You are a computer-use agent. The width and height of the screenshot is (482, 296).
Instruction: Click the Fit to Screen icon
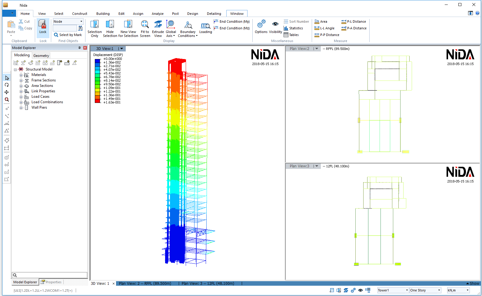[x=145, y=24]
